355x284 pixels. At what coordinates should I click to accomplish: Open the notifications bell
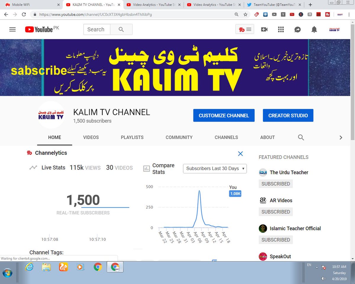tap(314, 29)
